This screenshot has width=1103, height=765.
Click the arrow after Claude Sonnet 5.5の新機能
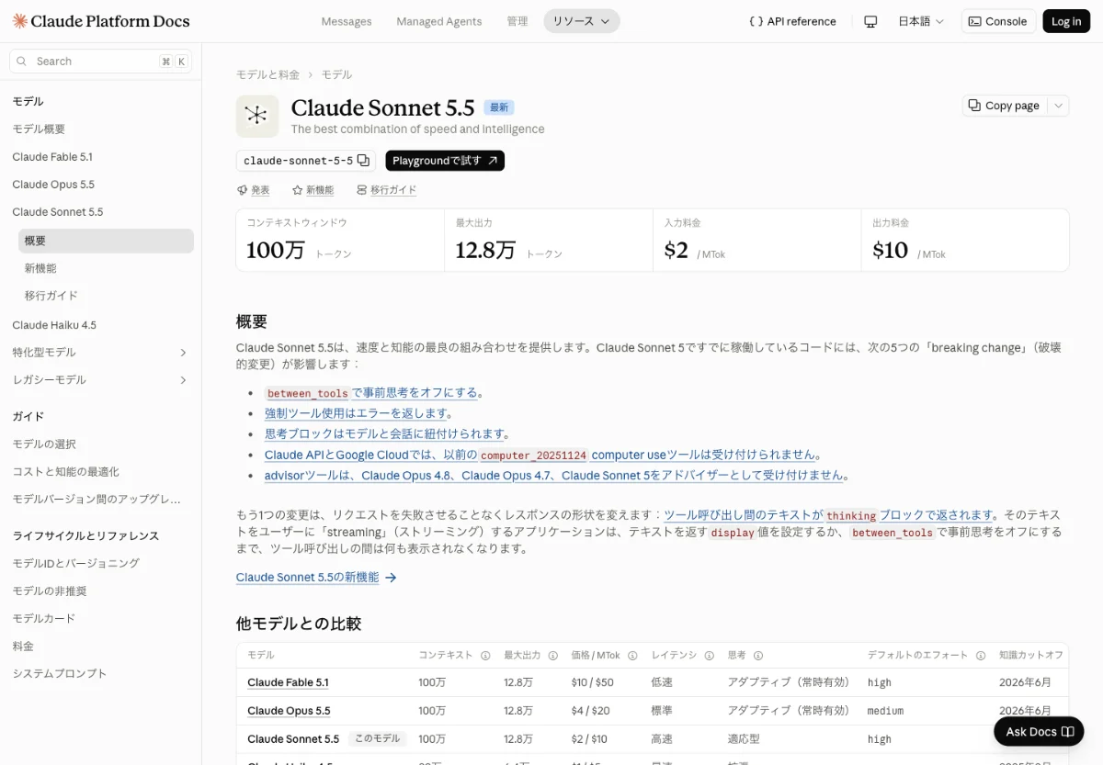pyautogui.click(x=391, y=578)
